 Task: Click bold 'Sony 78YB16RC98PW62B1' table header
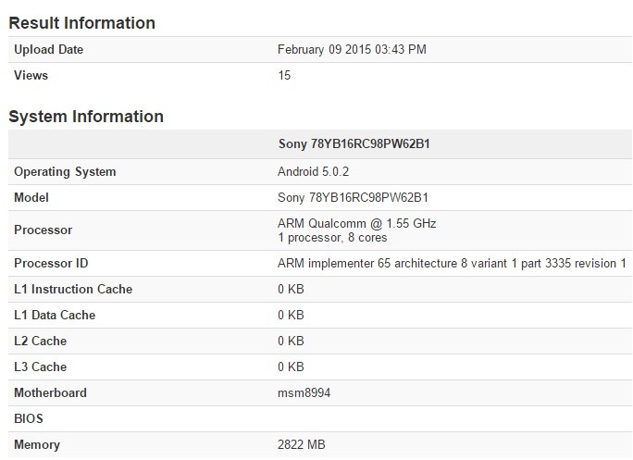(x=354, y=143)
